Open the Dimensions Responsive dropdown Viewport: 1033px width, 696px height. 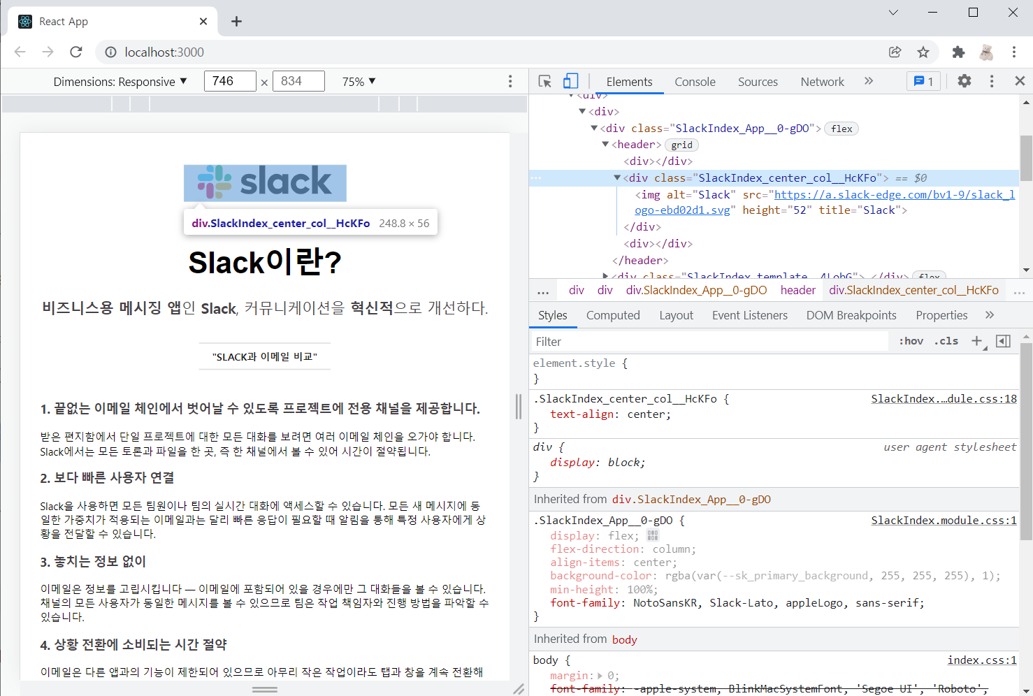120,82
